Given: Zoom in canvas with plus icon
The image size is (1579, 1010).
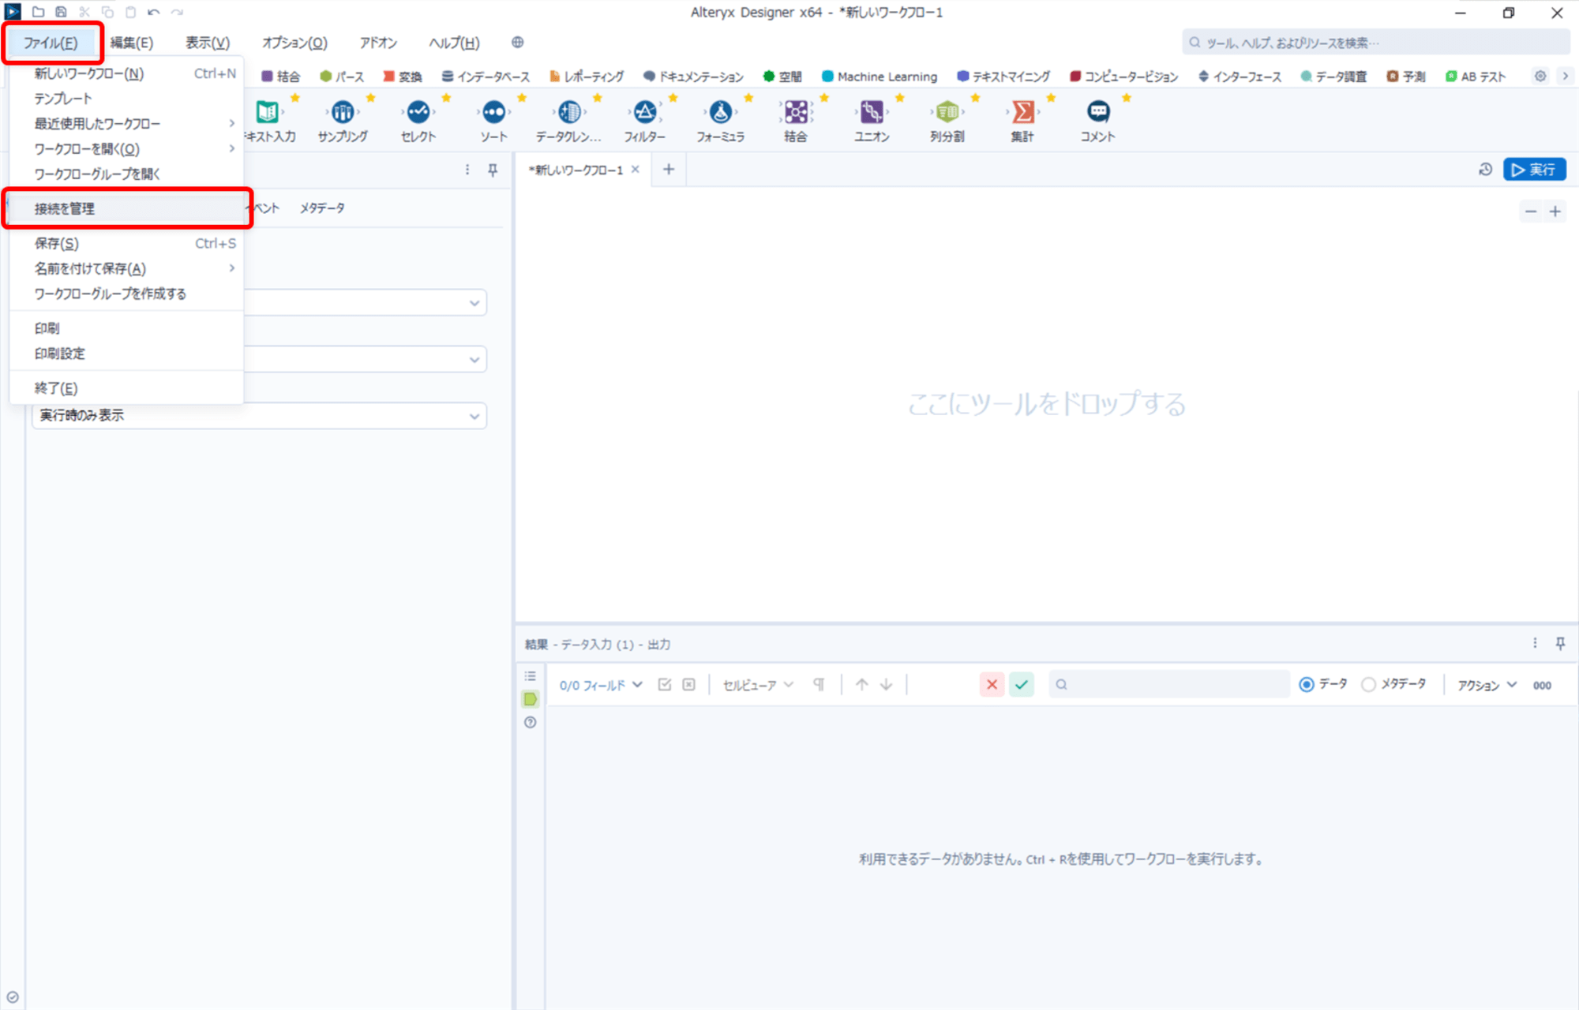Looking at the screenshot, I should 1555,211.
